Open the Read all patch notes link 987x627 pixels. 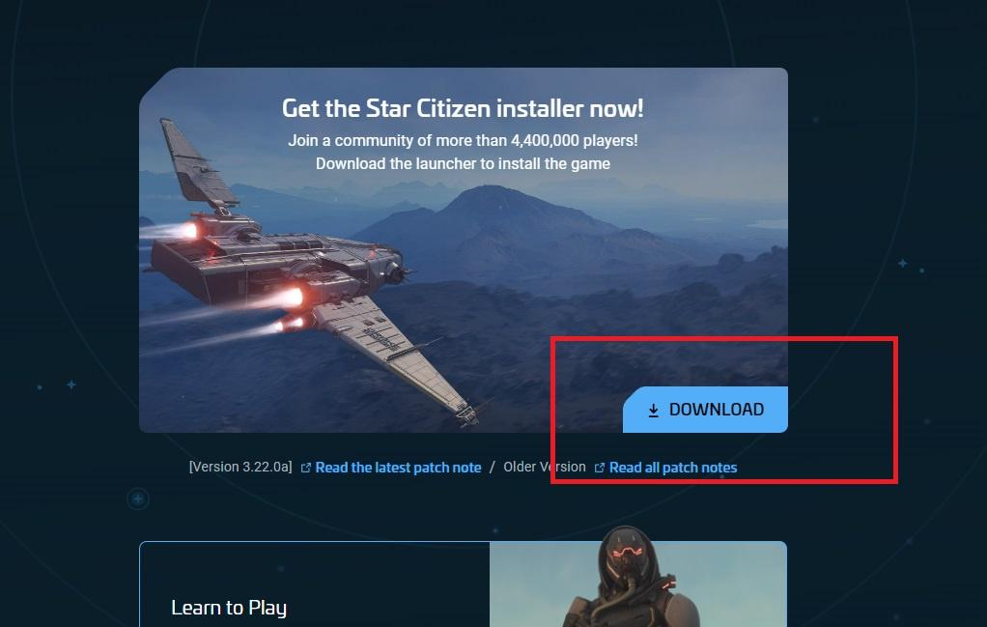point(673,468)
